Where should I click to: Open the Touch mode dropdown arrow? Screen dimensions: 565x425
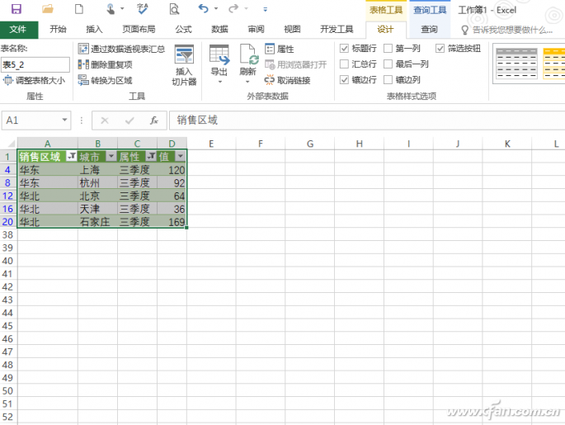pyautogui.click(x=122, y=8)
